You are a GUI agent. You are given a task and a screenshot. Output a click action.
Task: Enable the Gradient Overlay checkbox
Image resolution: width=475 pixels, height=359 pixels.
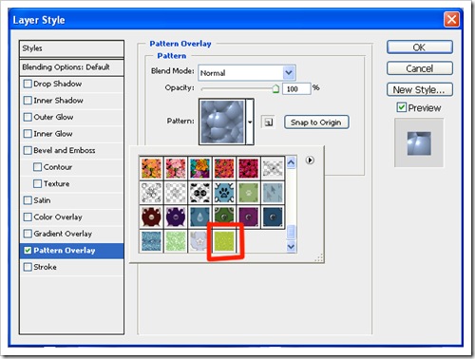28,234
